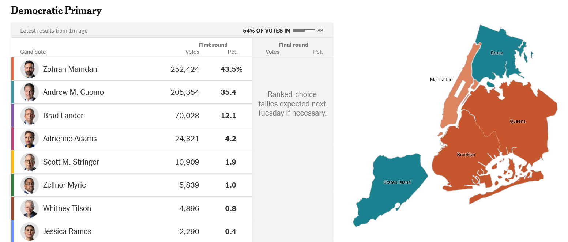Click Myrie's 5,839 vote count

click(x=189, y=185)
